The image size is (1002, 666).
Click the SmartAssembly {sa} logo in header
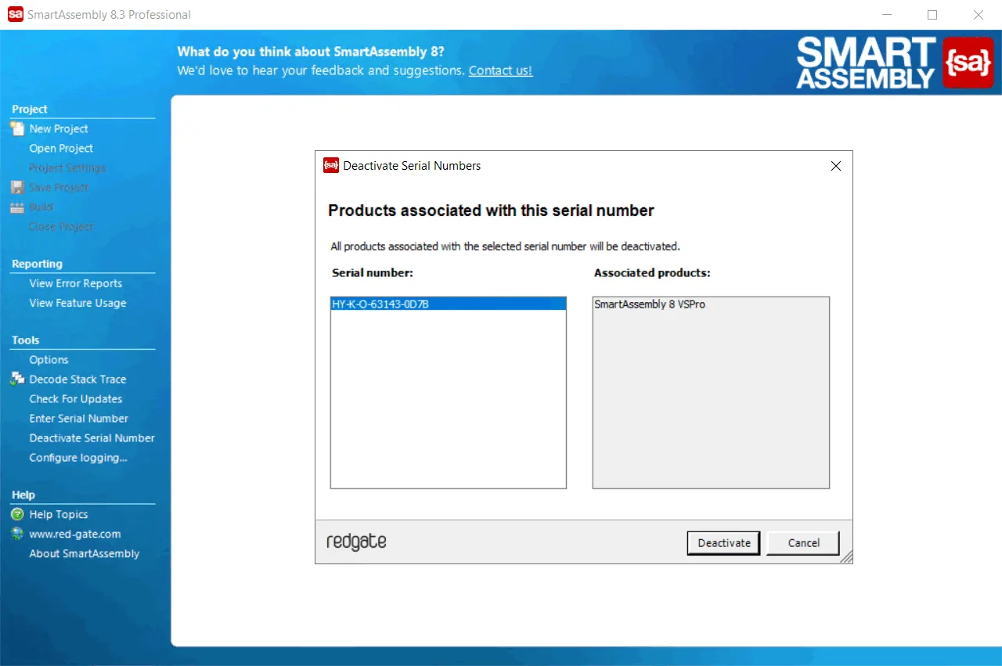pos(968,63)
